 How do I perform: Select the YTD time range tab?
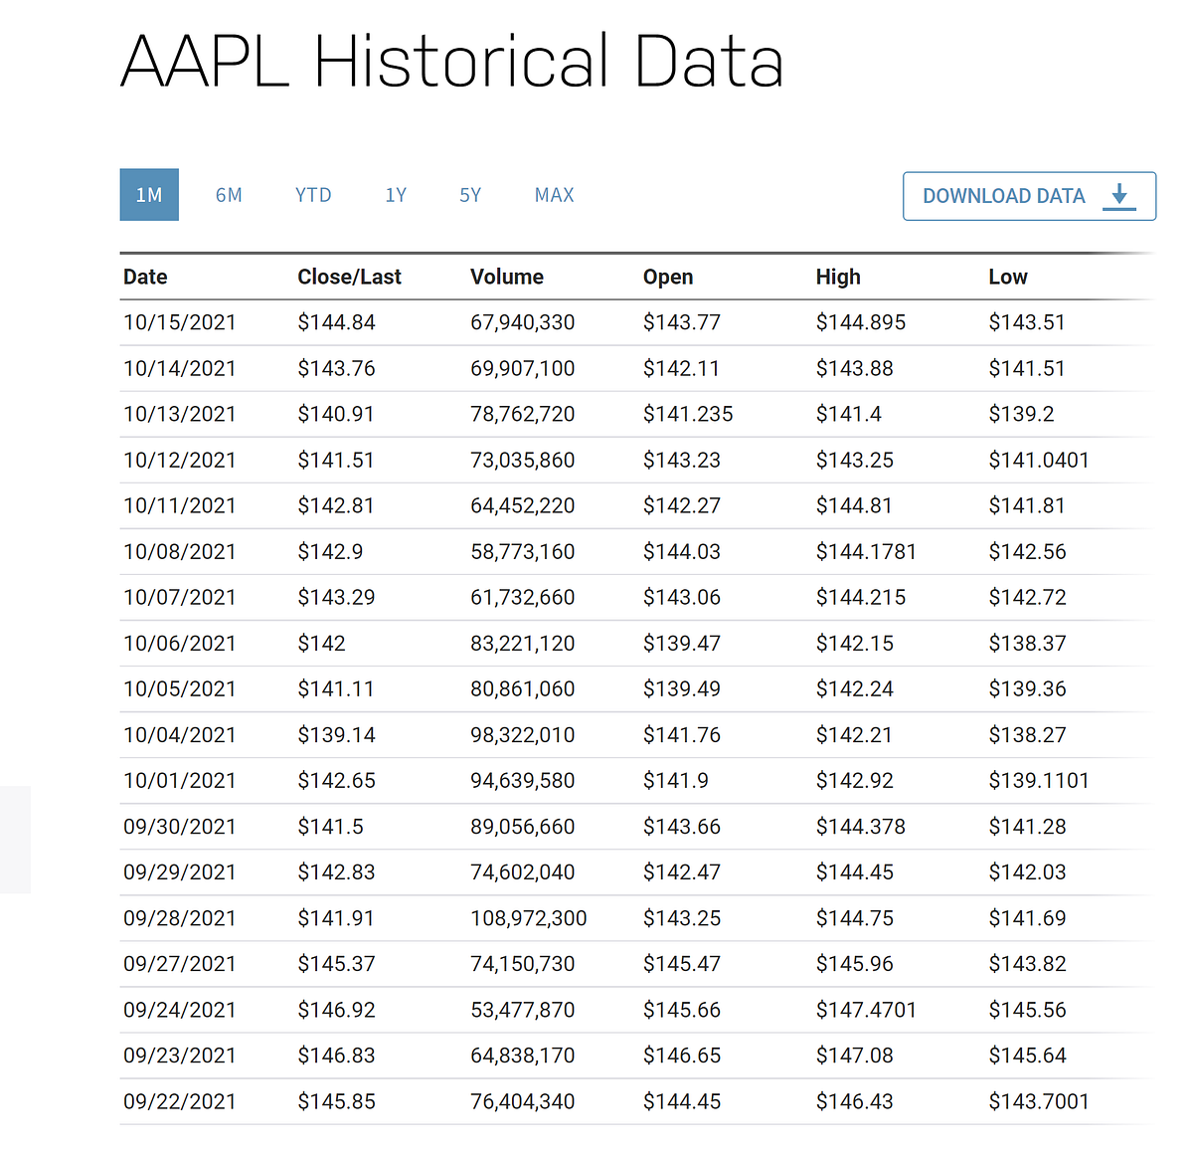pos(313,195)
